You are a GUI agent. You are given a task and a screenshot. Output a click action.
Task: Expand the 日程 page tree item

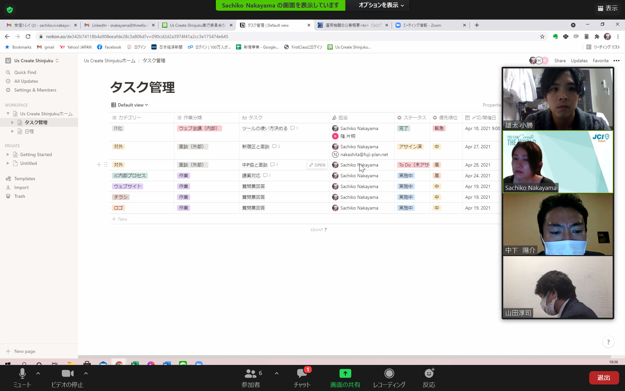click(x=12, y=131)
